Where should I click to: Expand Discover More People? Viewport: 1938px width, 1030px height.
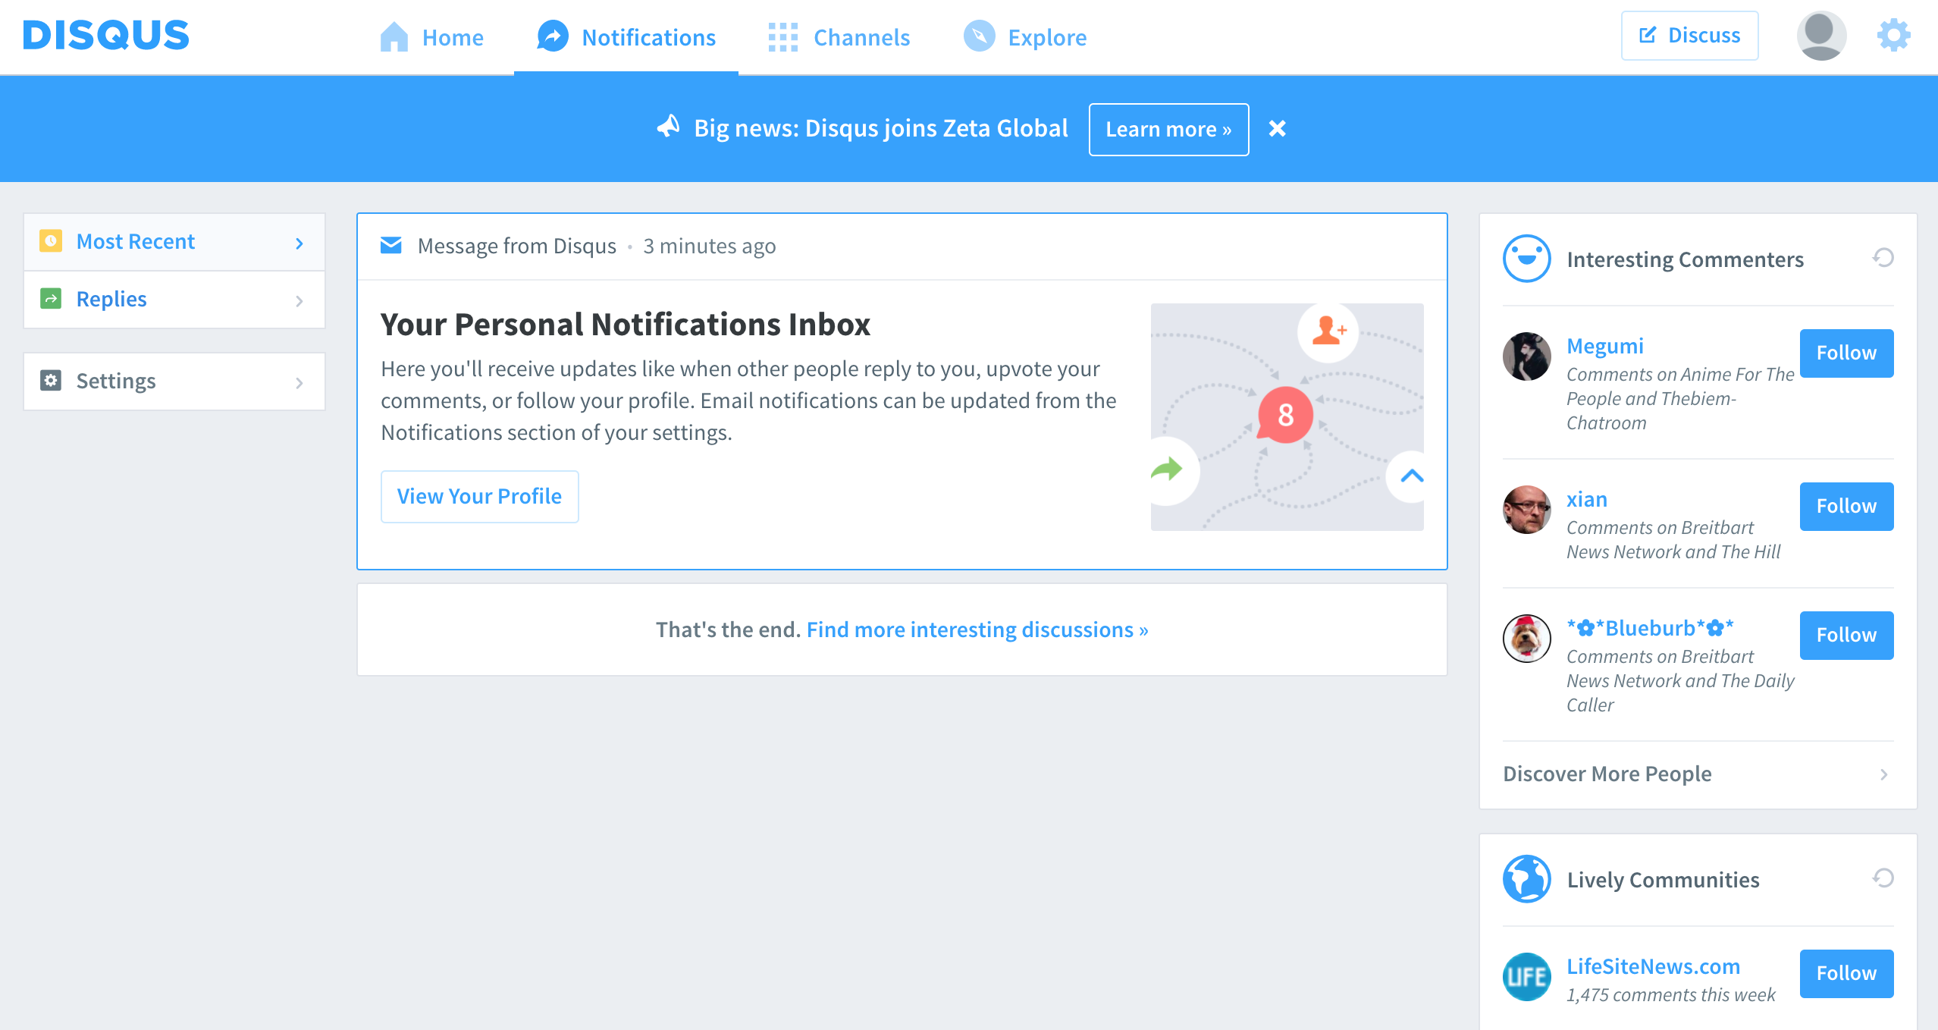tap(1698, 774)
